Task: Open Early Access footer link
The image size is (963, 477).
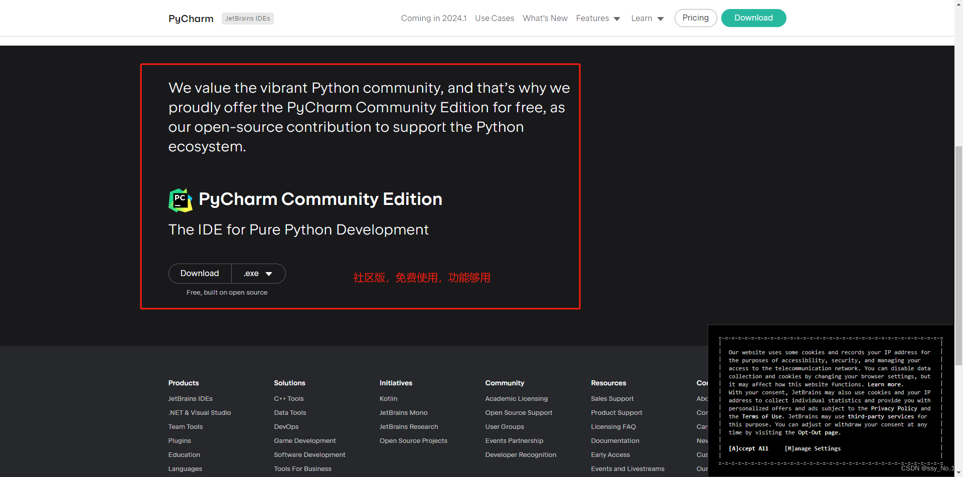Action: [610, 455]
